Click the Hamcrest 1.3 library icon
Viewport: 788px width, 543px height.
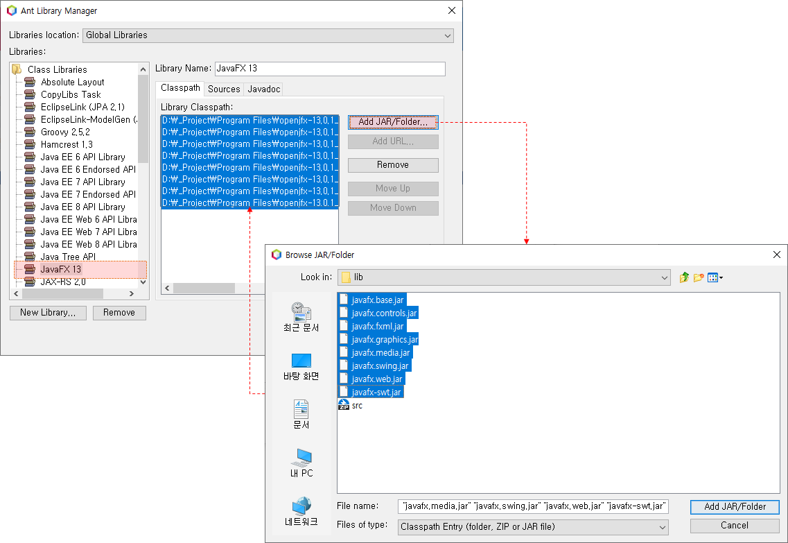pyautogui.click(x=30, y=144)
